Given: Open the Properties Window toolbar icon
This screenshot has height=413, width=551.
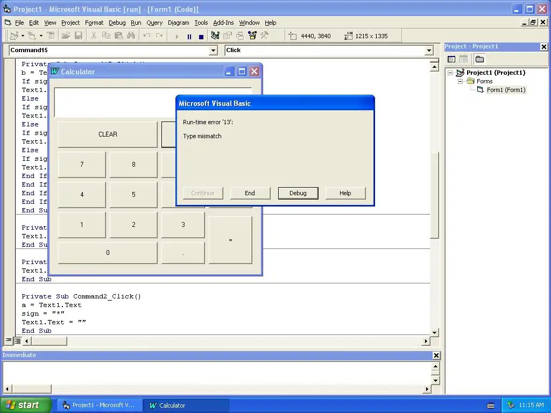Looking at the screenshot, I should pyautogui.click(x=228, y=36).
